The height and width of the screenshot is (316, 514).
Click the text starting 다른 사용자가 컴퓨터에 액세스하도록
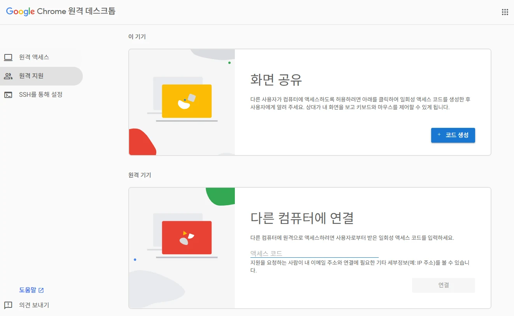[x=360, y=103]
